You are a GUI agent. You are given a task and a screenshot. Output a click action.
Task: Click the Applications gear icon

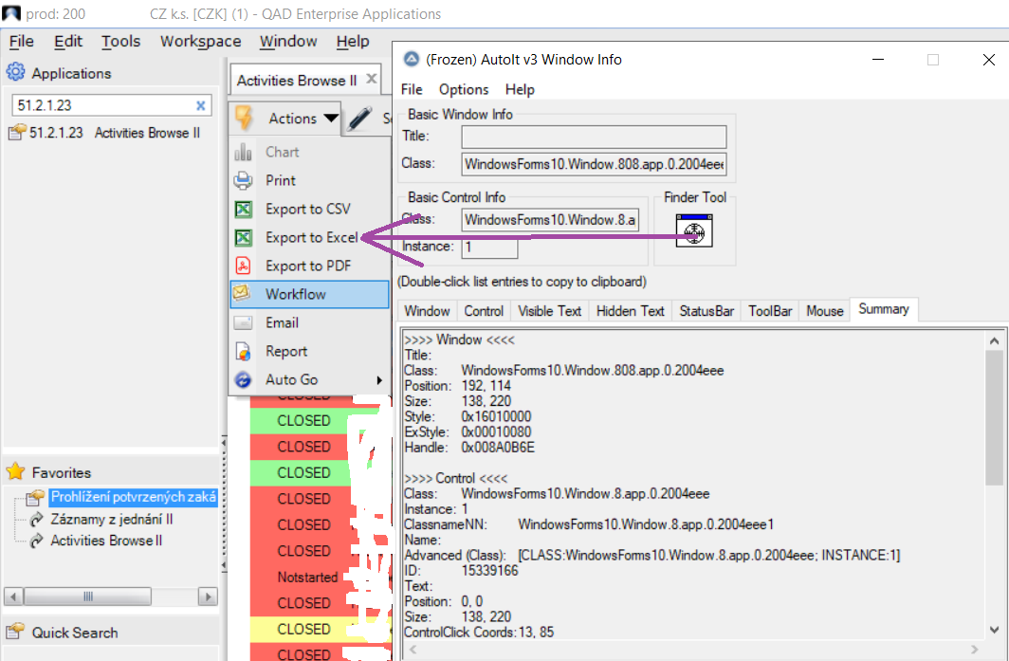click(x=15, y=72)
